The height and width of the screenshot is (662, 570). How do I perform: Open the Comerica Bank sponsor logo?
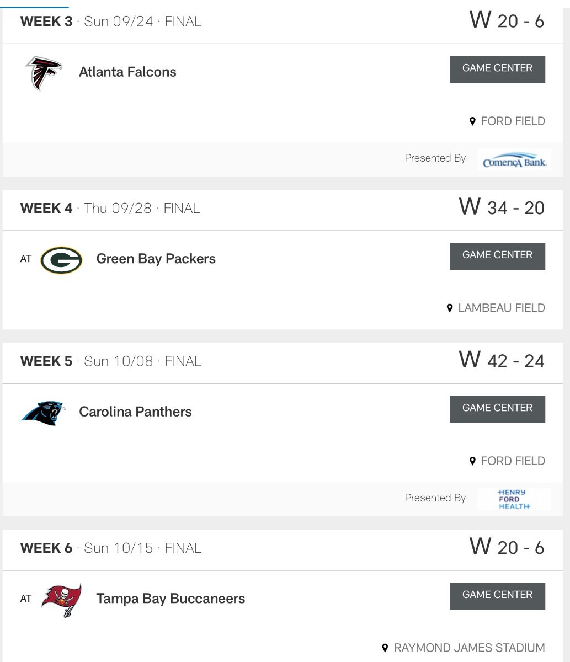pos(514,160)
